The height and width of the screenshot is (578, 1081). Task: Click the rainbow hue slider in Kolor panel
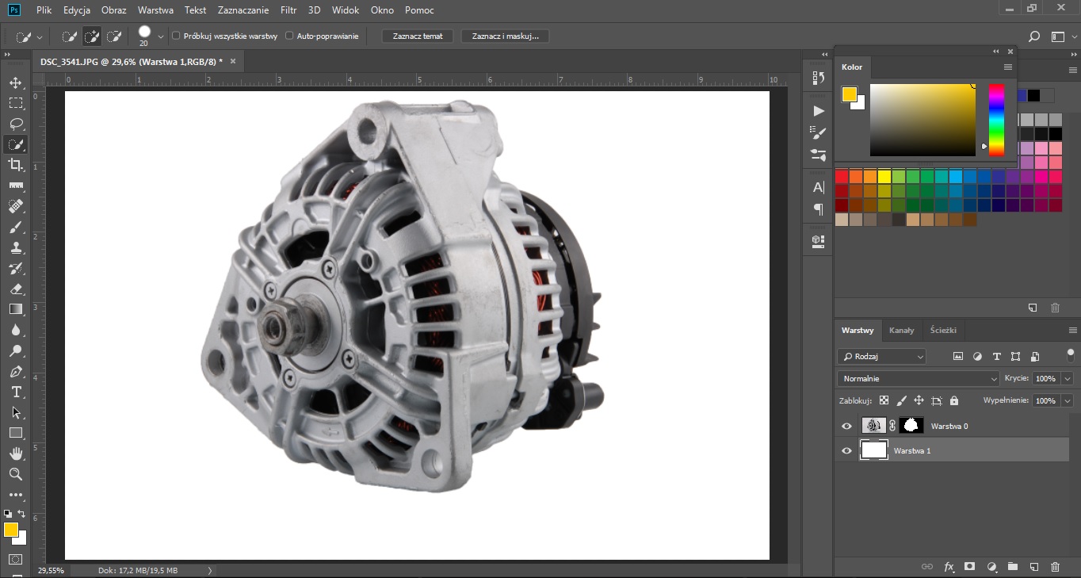(x=996, y=119)
